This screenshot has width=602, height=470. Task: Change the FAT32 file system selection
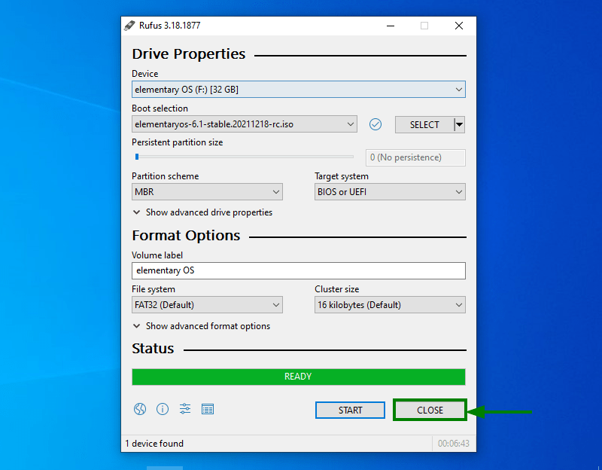click(x=275, y=304)
